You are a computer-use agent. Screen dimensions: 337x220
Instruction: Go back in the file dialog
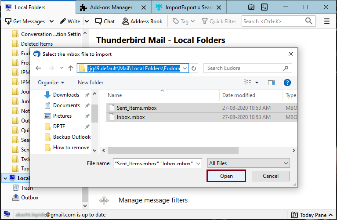38,68
